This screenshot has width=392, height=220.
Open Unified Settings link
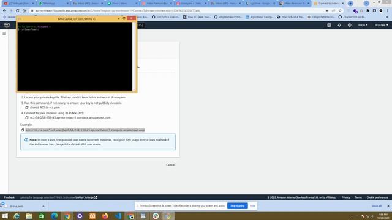[86, 197]
